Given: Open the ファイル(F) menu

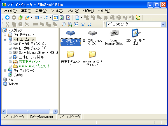Looking at the screenshot, I should pos(10,11).
